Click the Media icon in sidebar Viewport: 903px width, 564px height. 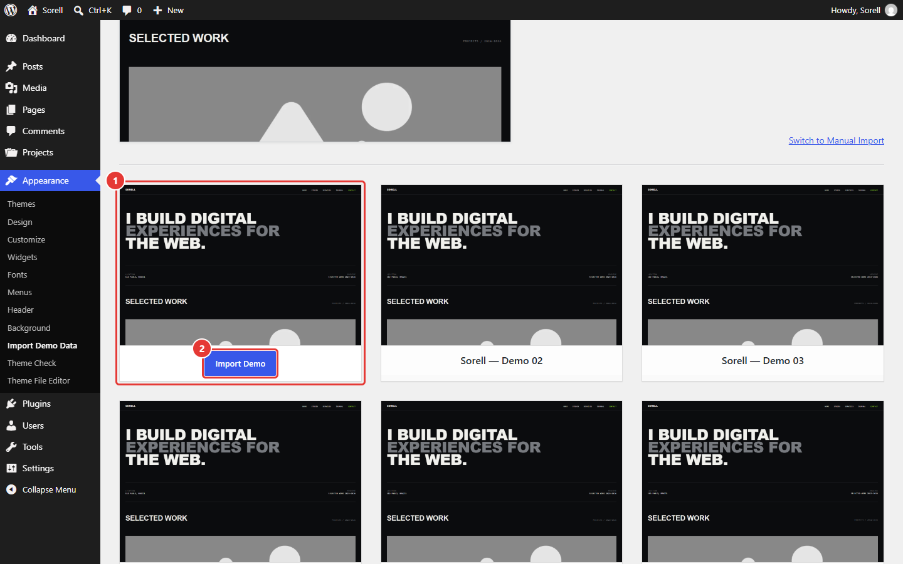pyautogui.click(x=11, y=88)
